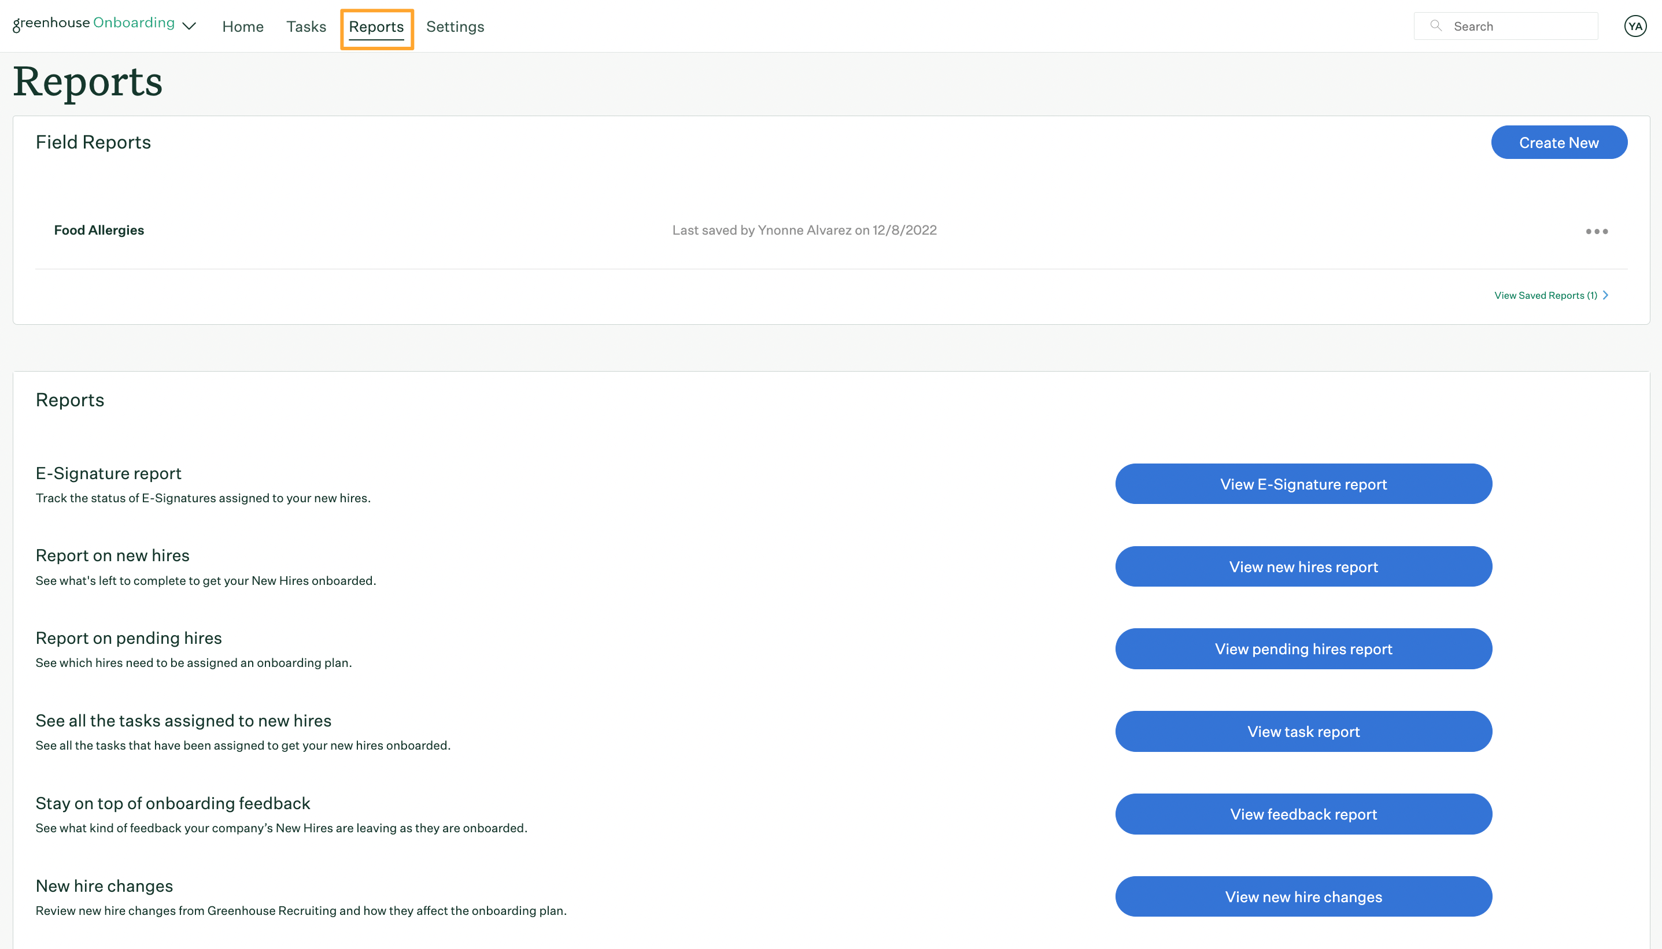View the feedback report button
Image resolution: width=1662 pixels, height=949 pixels.
point(1303,813)
